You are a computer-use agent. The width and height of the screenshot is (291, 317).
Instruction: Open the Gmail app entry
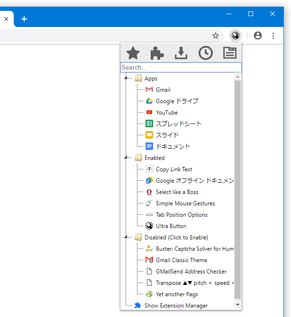tap(163, 89)
